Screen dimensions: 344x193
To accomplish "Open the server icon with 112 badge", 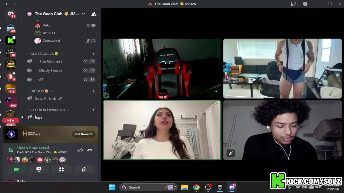I will pyautogui.click(x=11, y=88).
